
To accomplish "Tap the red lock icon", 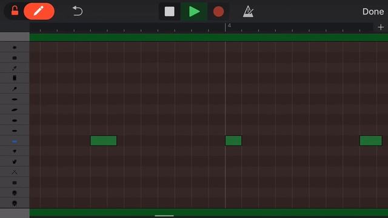I will coord(15,11).
